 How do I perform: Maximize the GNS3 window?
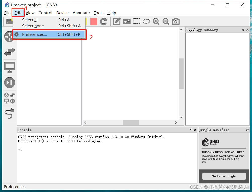pyautogui.click(x=227, y=5)
